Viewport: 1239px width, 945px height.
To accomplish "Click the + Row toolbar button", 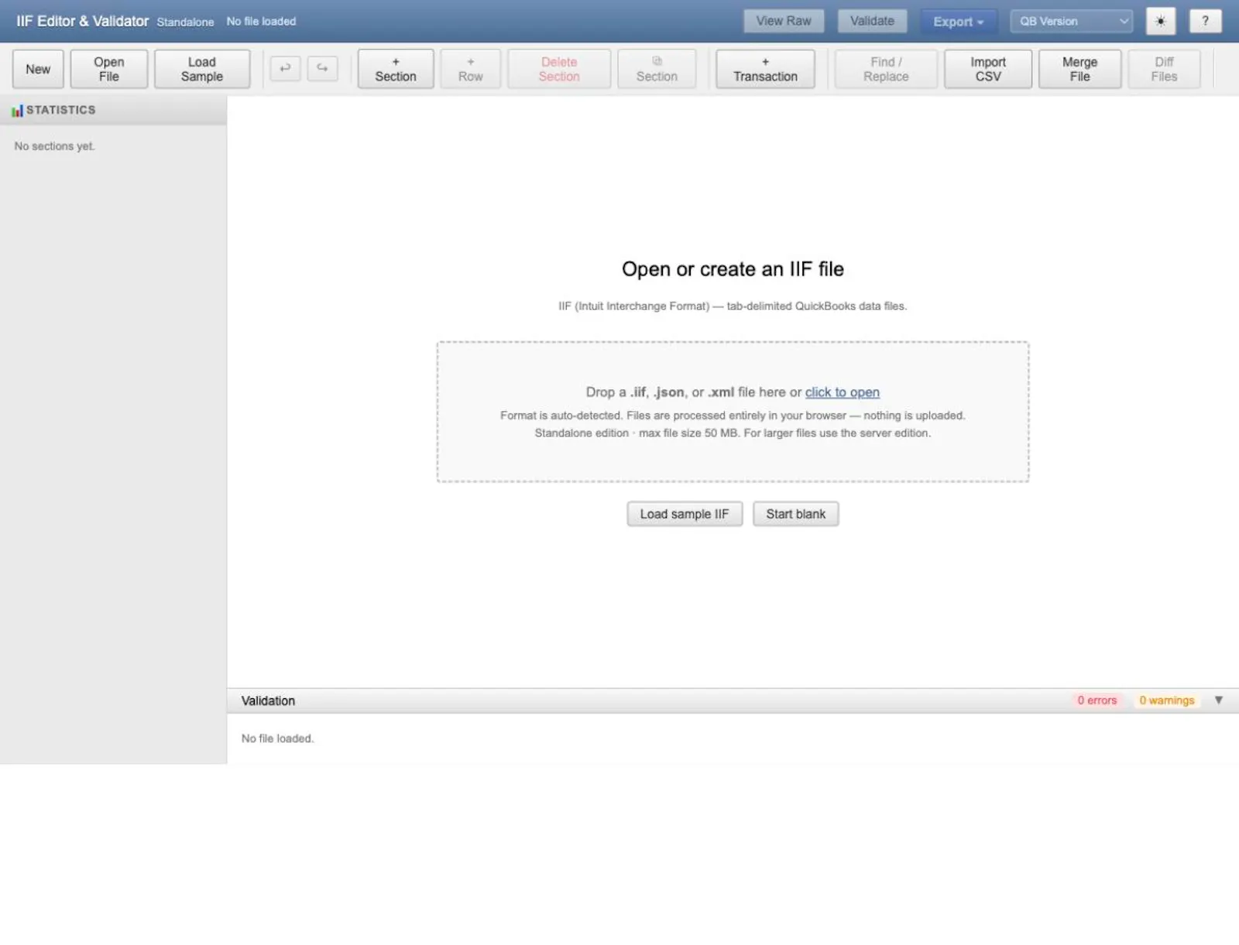I will coord(471,69).
